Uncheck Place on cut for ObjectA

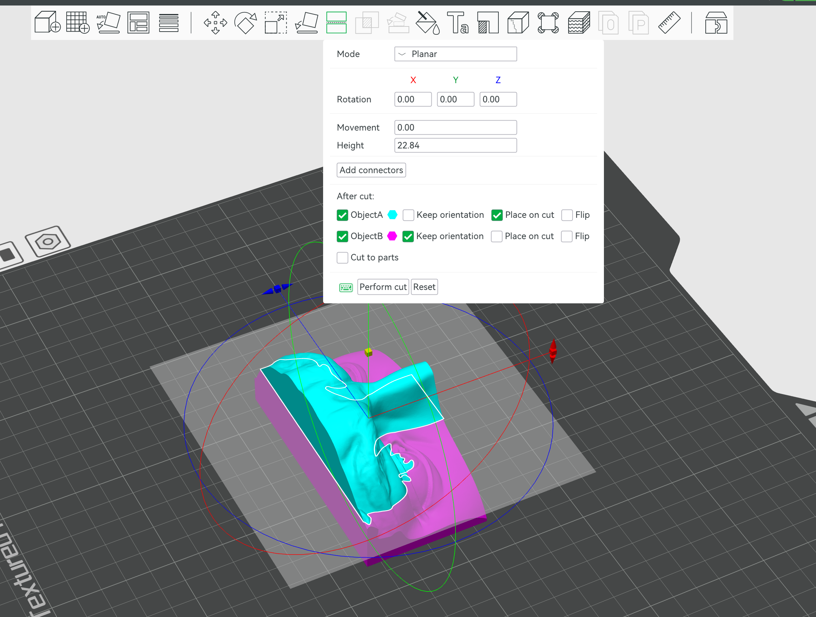click(497, 215)
